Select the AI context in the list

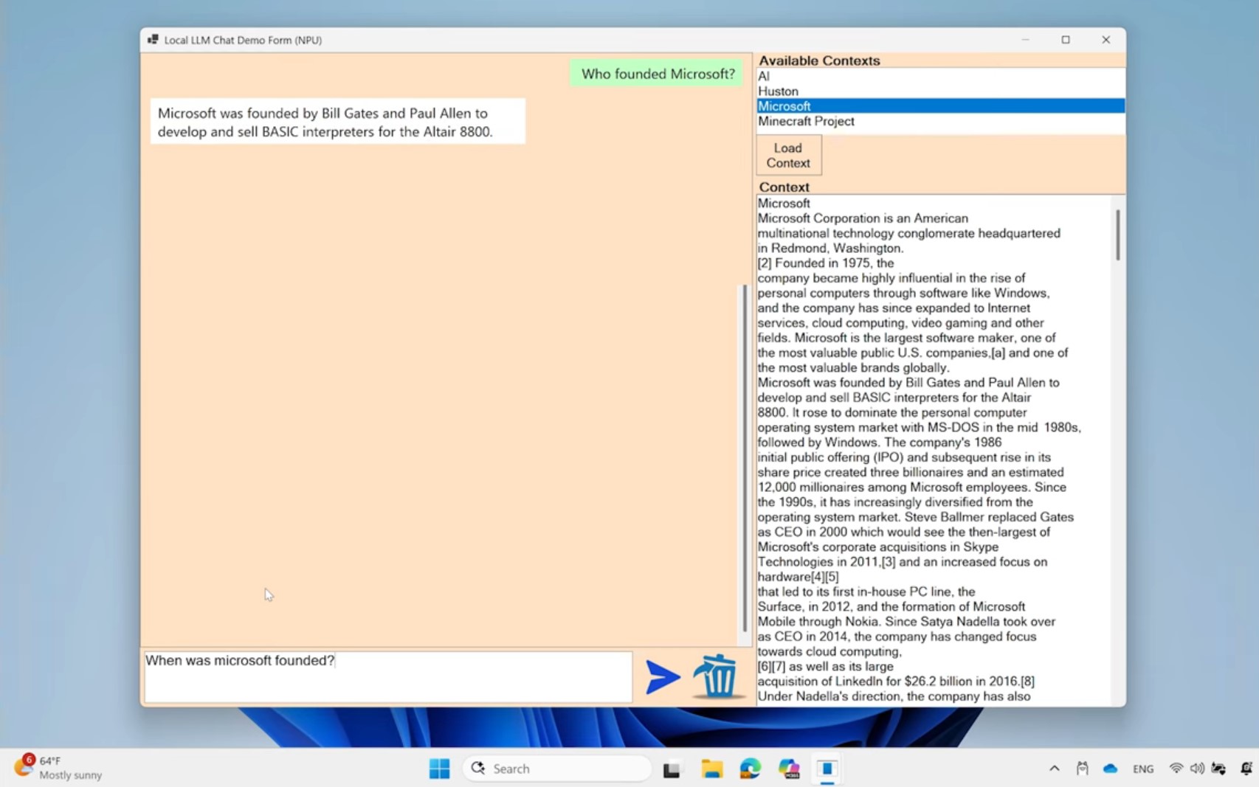click(941, 76)
